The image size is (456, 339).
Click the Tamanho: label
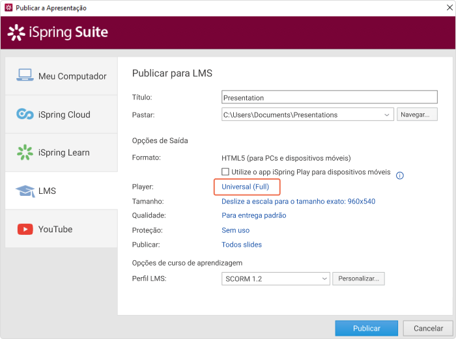pyautogui.click(x=148, y=201)
